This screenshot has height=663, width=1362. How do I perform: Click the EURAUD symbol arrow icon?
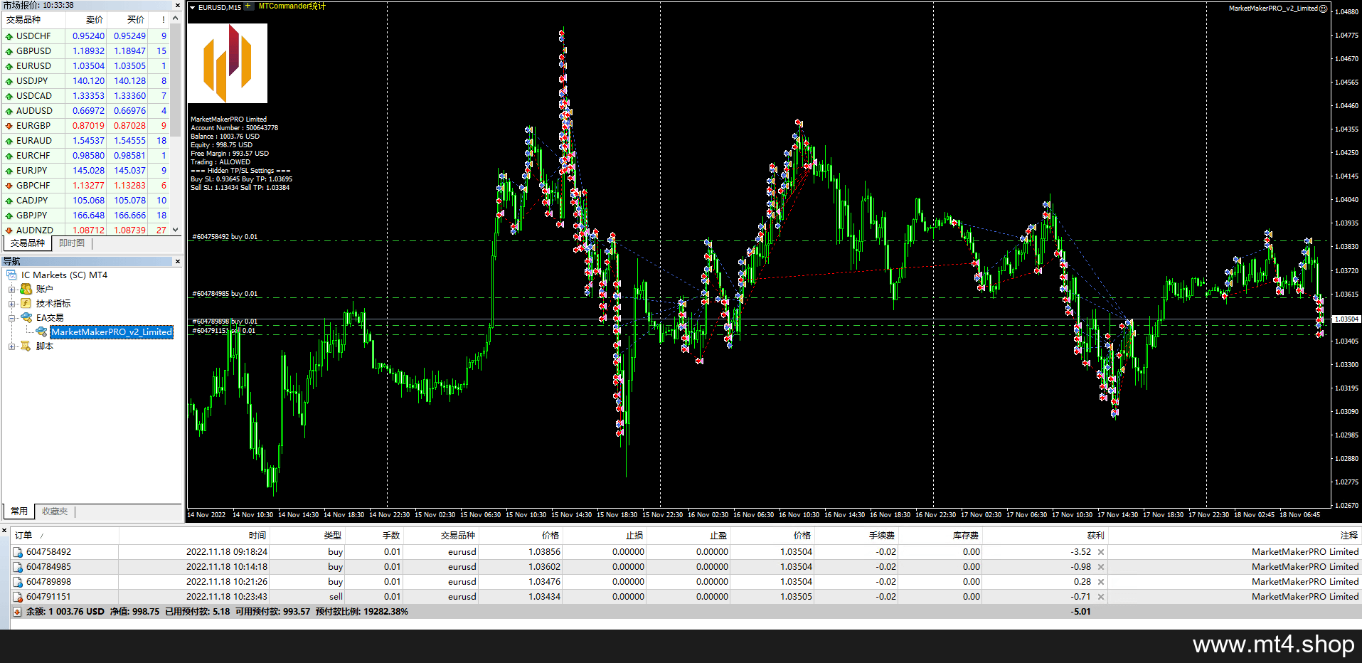(9, 141)
